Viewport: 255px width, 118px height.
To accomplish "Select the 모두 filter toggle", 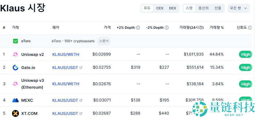I will pyautogui.click(x=147, y=8).
